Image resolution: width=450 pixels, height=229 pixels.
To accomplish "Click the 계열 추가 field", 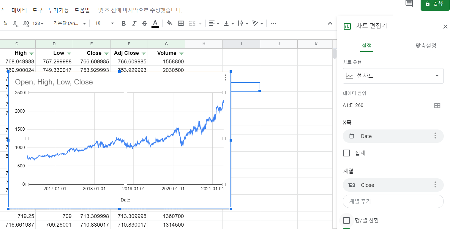I will (x=393, y=201).
